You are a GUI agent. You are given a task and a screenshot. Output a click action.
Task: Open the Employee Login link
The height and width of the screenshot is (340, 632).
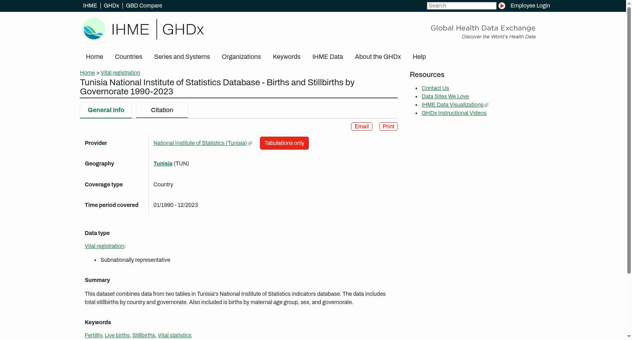click(x=530, y=6)
